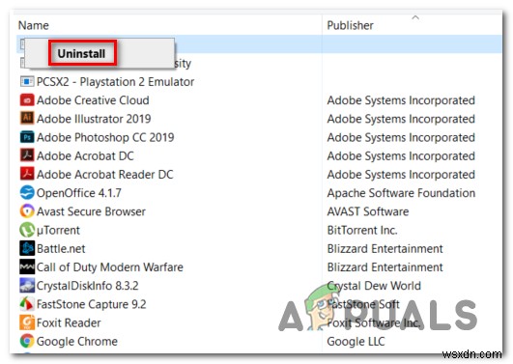Click the Call of Duty icon

click(x=27, y=266)
